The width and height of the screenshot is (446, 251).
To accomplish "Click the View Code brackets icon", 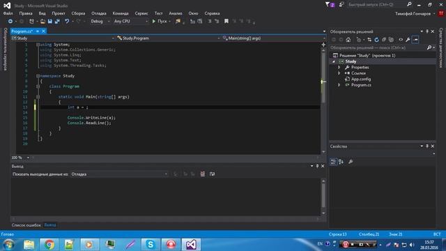I will pos(401,40).
